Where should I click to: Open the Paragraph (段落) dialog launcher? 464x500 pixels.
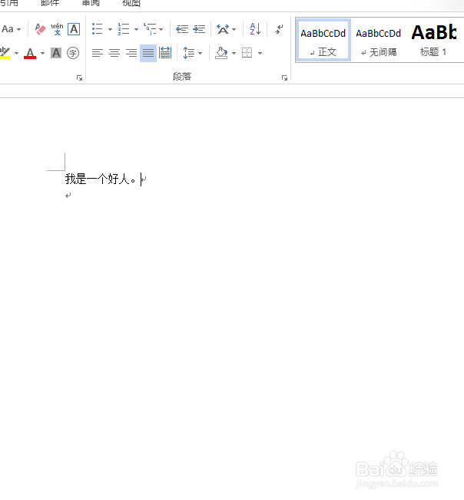[284, 77]
